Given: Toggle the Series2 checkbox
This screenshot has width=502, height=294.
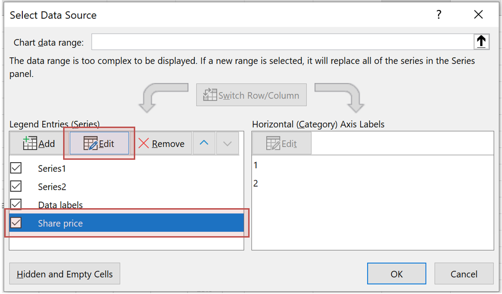Looking at the screenshot, I should (x=16, y=186).
